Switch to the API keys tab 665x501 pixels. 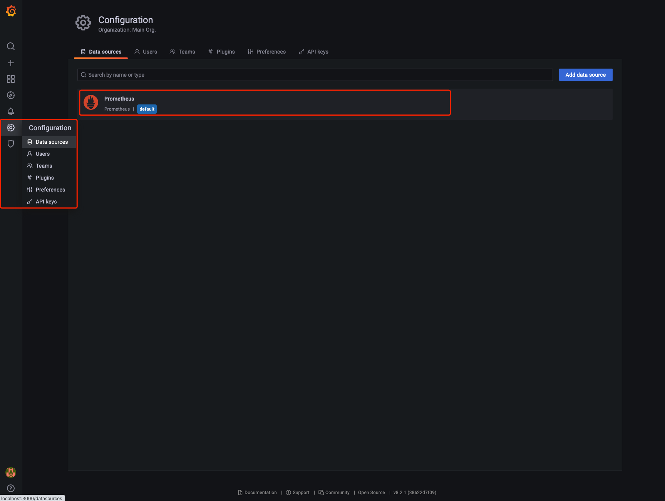point(313,52)
